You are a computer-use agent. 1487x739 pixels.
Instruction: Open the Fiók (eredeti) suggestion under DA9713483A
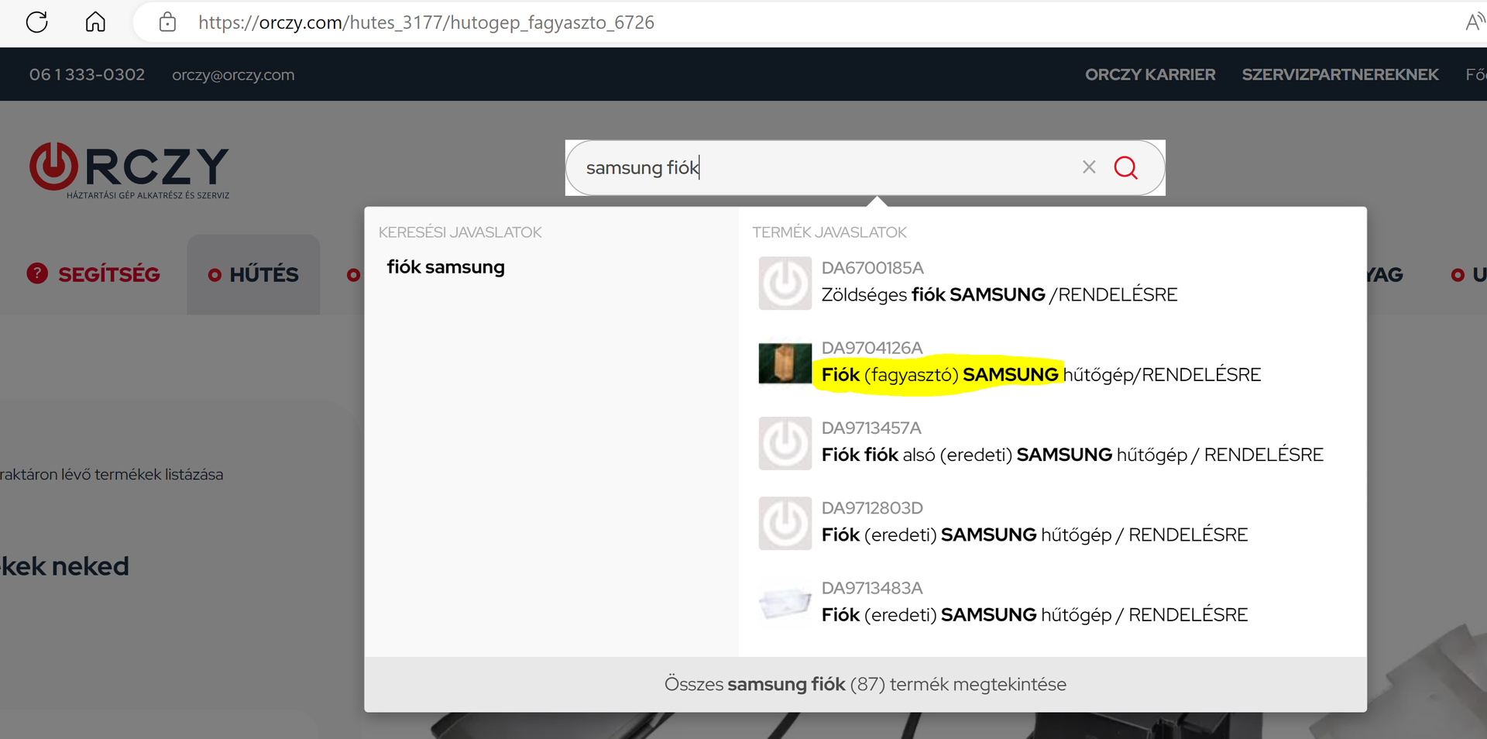(1035, 615)
